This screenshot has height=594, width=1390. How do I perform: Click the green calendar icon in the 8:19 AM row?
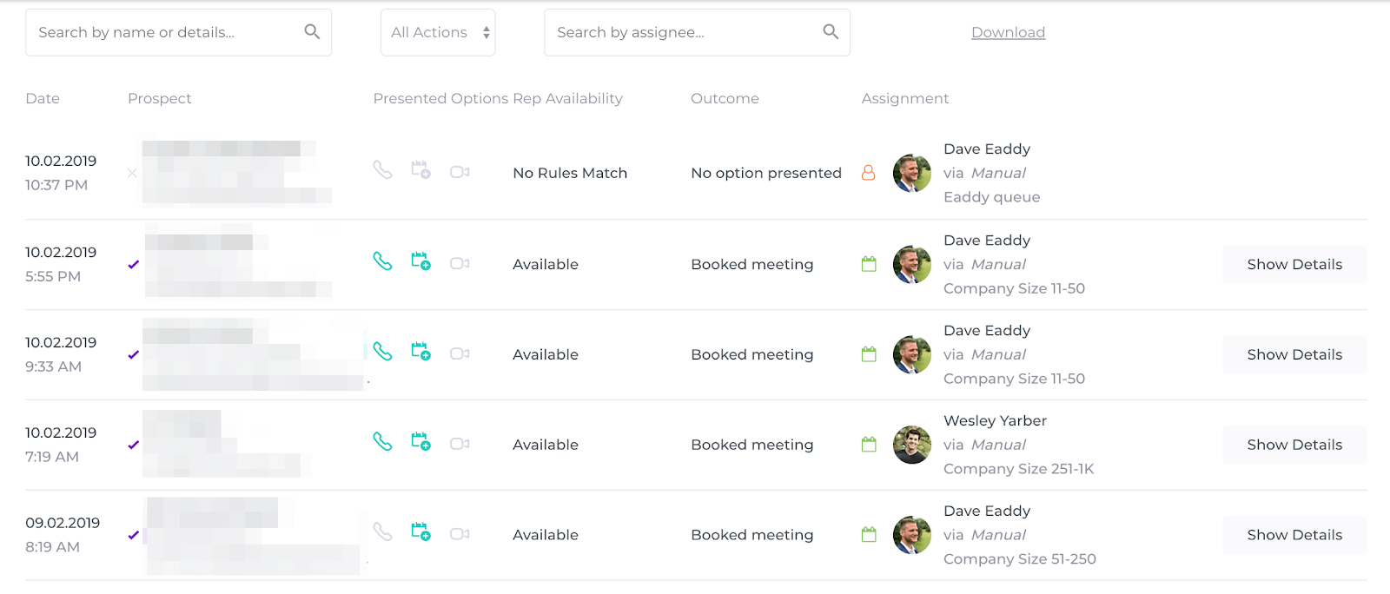point(869,535)
